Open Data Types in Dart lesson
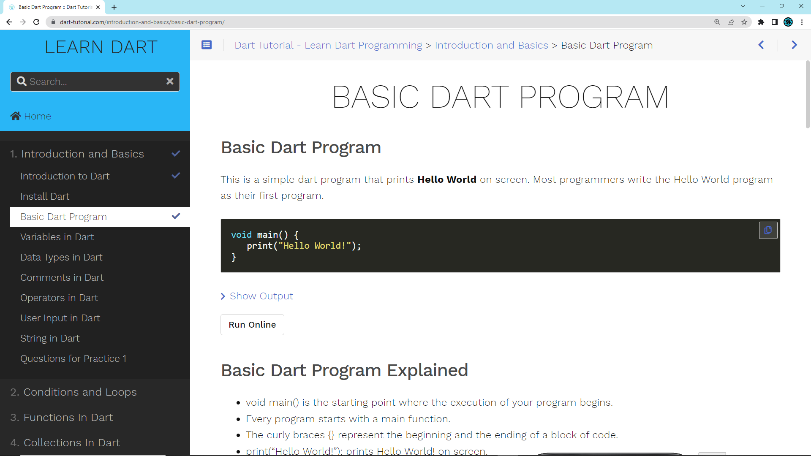 (x=61, y=257)
